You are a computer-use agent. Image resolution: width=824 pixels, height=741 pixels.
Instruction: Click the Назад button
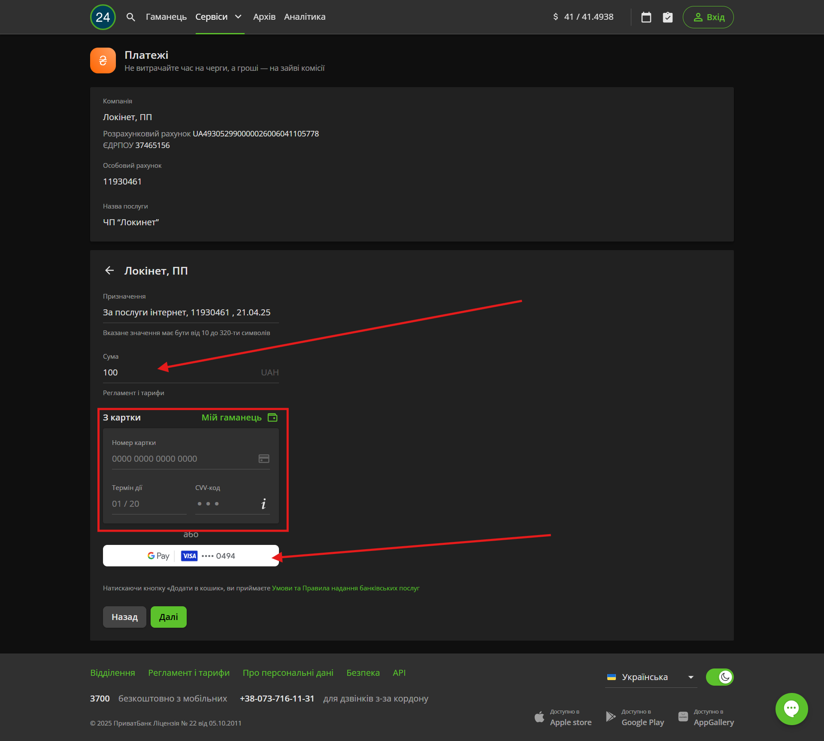124,617
